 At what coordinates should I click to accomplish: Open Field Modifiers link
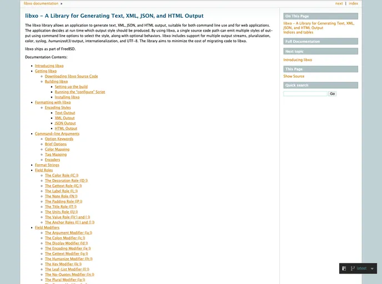coord(47,228)
